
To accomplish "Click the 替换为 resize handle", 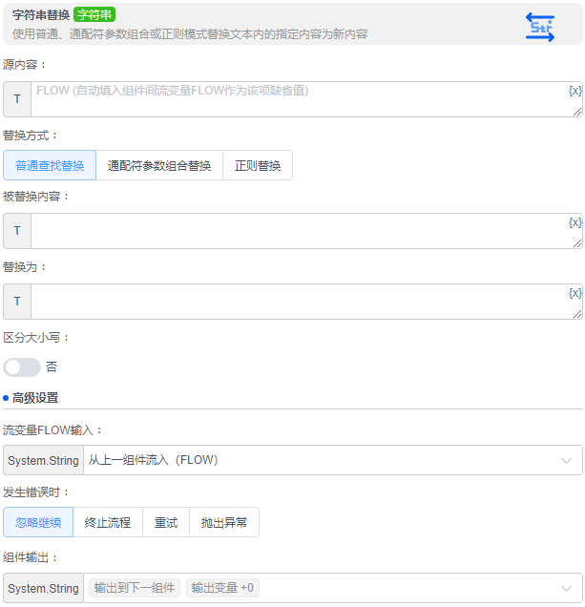I will tap(576, 314).
